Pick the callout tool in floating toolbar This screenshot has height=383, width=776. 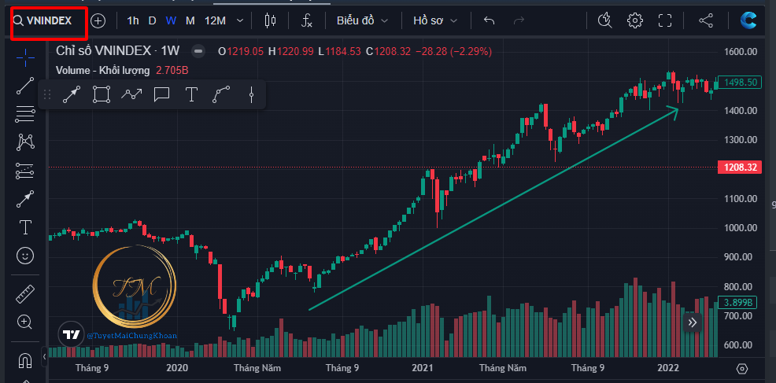click(x=161, y=95)
